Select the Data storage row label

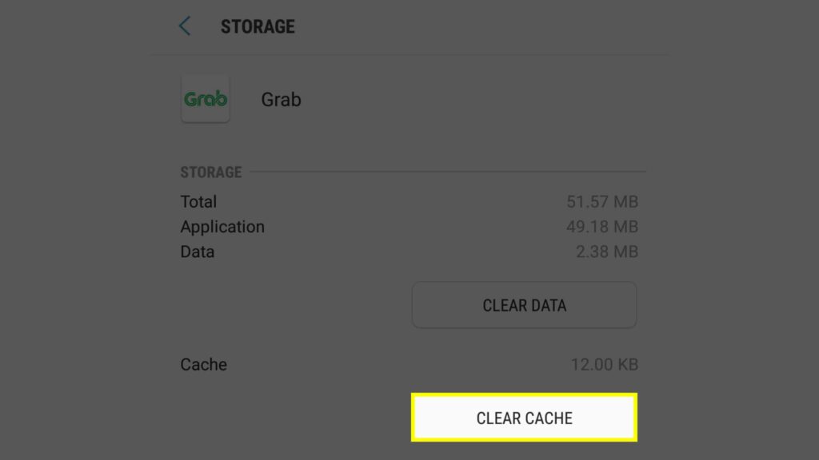tap(198, 252)
